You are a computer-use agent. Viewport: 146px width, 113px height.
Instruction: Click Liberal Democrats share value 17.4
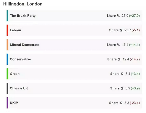[125, 45]
